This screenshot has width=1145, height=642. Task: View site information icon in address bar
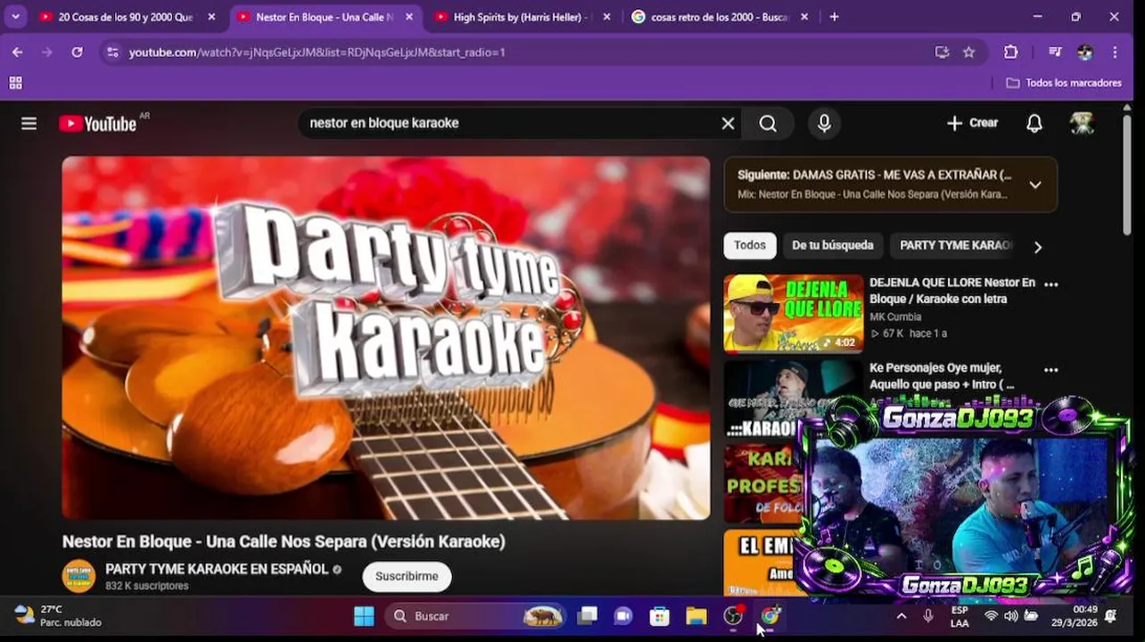point(112,53)
